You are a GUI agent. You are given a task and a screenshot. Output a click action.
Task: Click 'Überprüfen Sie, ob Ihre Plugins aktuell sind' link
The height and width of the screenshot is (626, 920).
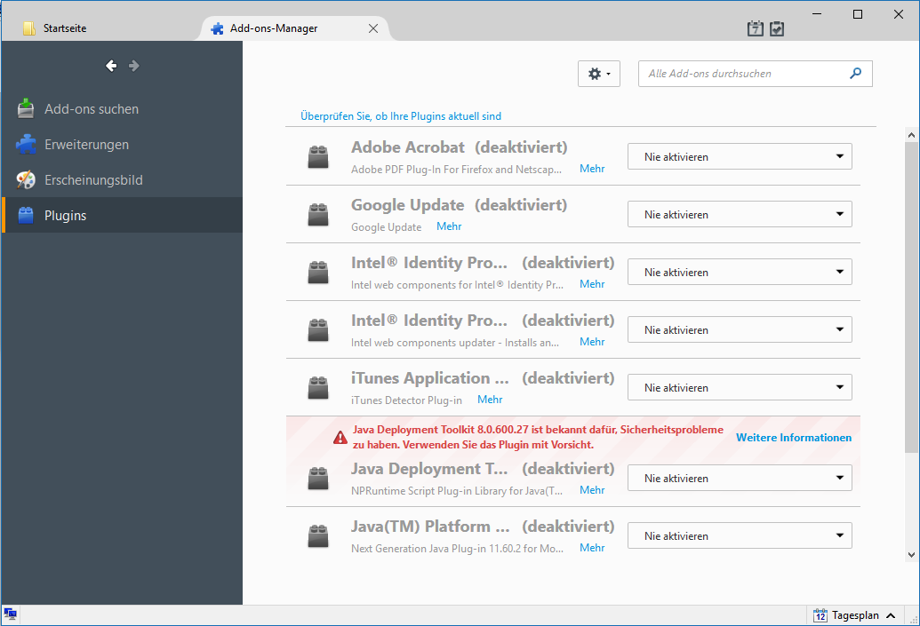click(401, 116)
